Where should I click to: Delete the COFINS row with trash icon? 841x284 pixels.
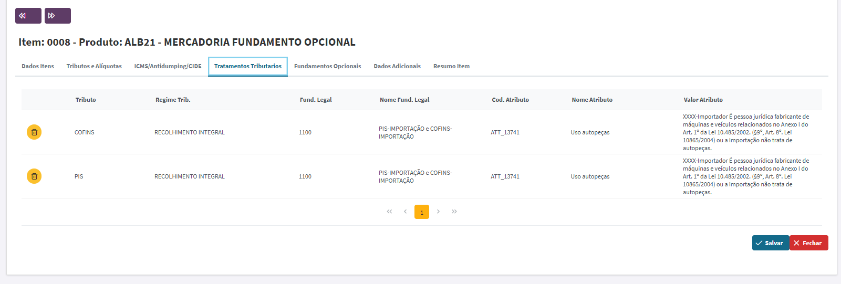pyautogui.click(x=34, y=132)
